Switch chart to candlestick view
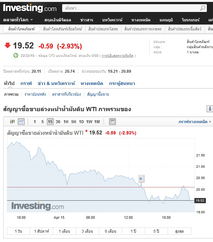Viewport: 213px width, 242px height. coord(13,122)
